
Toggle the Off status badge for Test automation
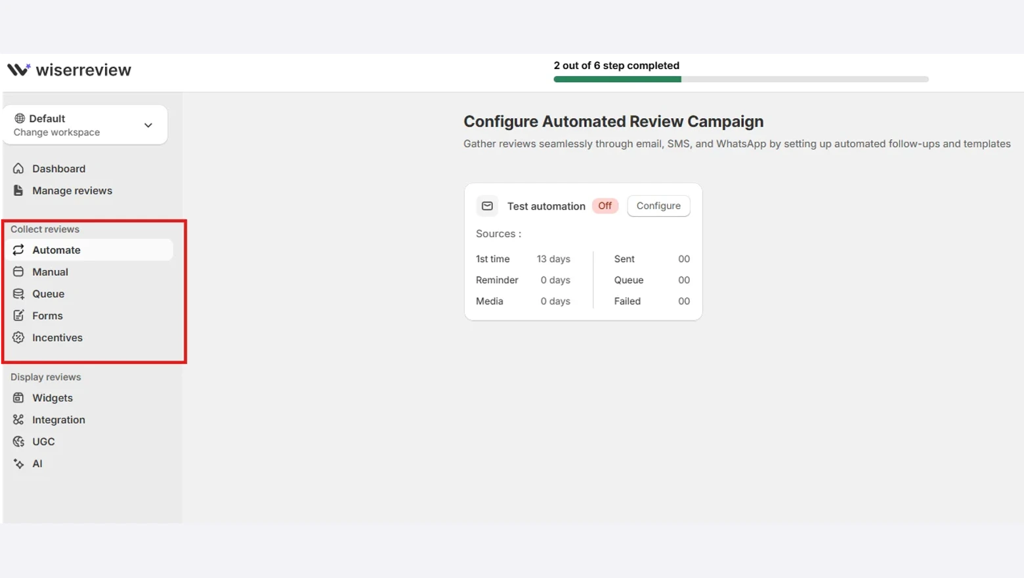point(605,206)
